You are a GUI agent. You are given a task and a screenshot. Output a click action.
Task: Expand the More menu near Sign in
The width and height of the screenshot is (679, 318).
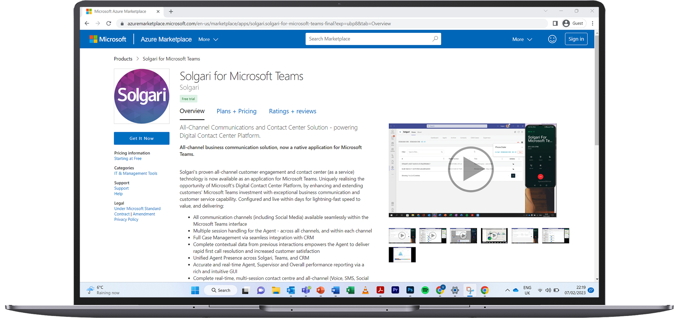click(522, 39)
